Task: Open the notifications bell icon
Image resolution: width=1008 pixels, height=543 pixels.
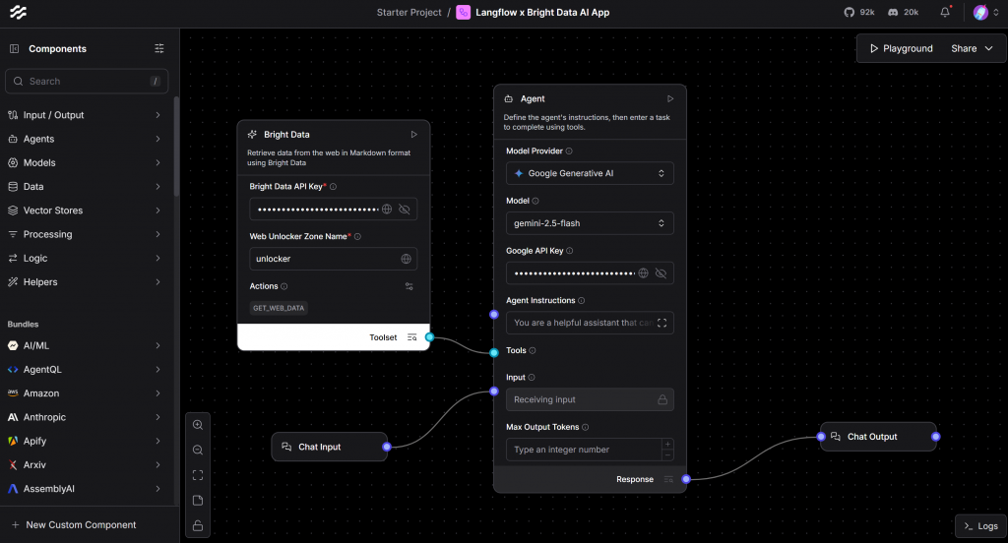Action: 945,13
